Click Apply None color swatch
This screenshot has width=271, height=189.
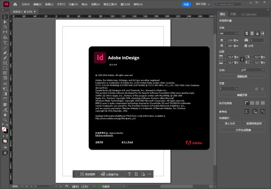point(5,141)
